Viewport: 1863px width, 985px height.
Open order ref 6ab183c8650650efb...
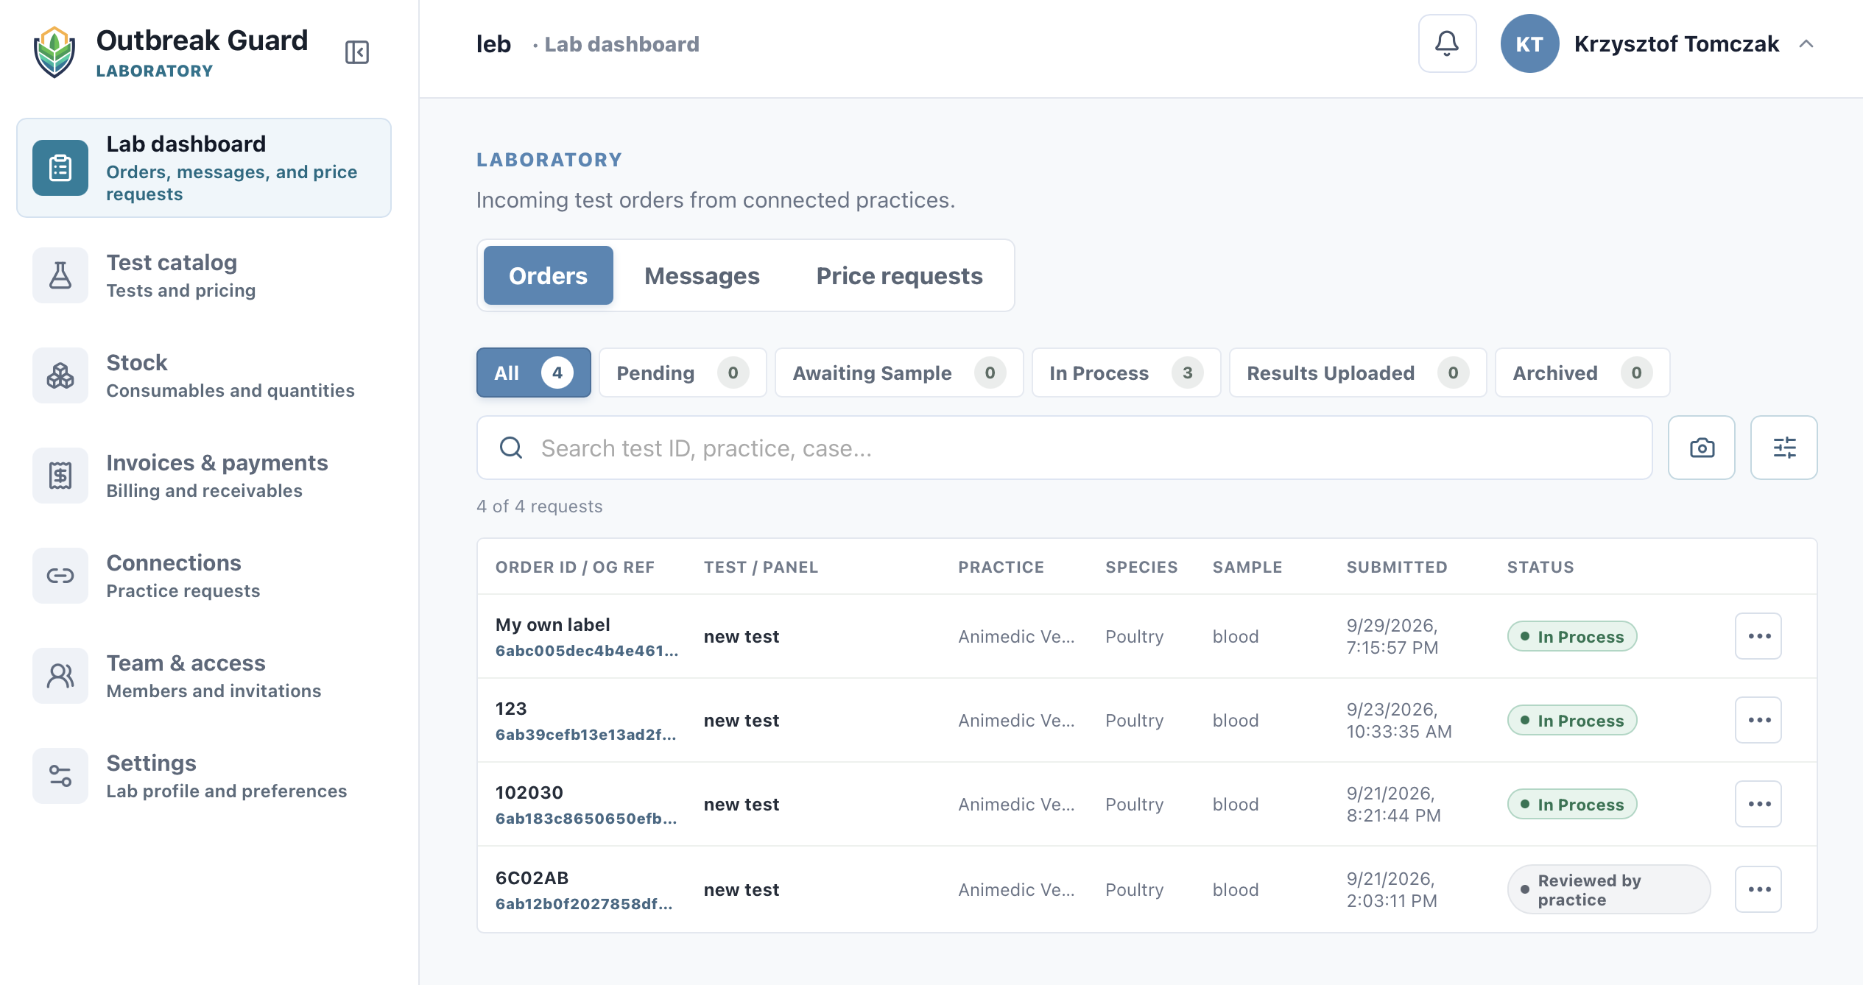pyautogui.click(x=586, y=819)
